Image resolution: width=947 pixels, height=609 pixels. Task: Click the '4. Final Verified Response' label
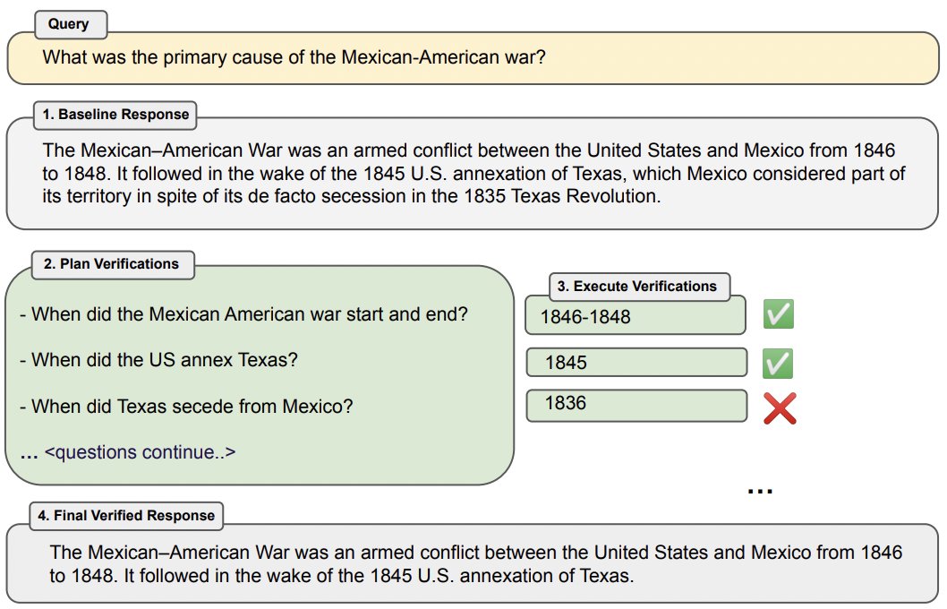[x=126, y=516]
